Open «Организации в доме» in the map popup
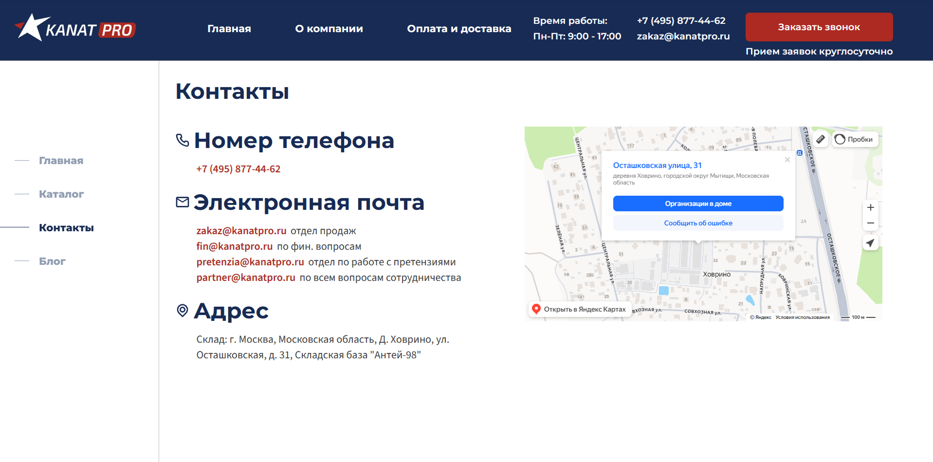This screenshot has width=933, height=462. pos(698,203)
